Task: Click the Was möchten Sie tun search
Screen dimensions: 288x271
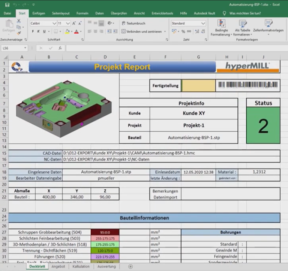Action: tap(245, 13)
